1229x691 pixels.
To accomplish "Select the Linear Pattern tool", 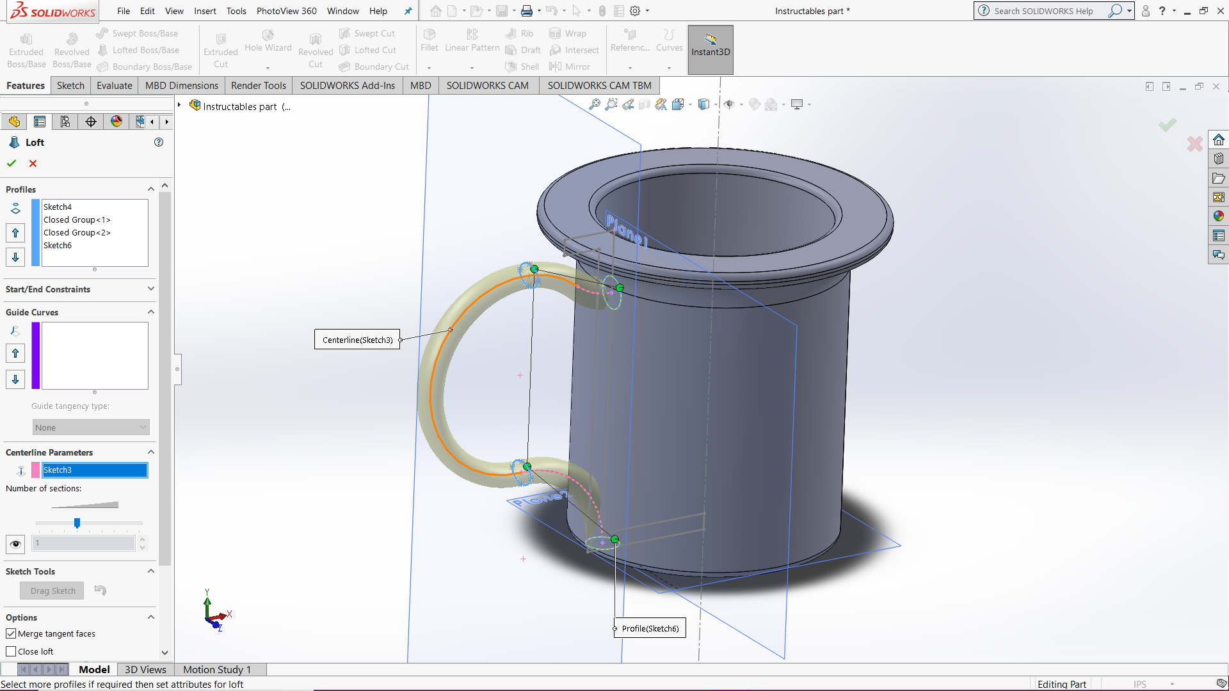I will pos(471,42).
